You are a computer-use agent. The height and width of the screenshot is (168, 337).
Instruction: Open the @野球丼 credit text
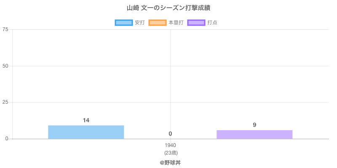point(170,162)
